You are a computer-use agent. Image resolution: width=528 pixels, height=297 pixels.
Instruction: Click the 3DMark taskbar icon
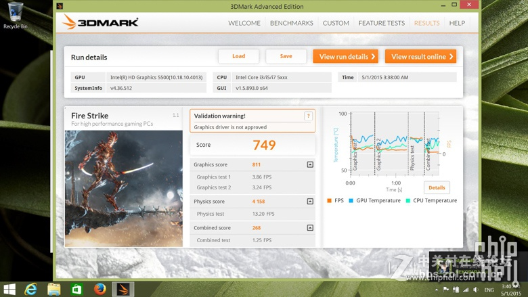(x=123, y=290)
